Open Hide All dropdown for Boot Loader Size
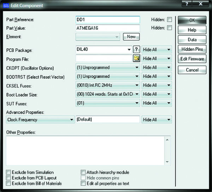The height and width of the screenshot is (192, 212). pyautogui.click(x=157, y=94)
